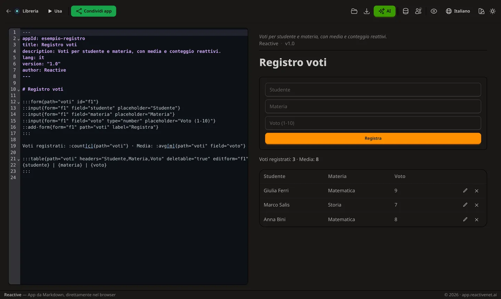The image size is (501, 299).
Task: Click the Studente column header
Action: point(275,176)
